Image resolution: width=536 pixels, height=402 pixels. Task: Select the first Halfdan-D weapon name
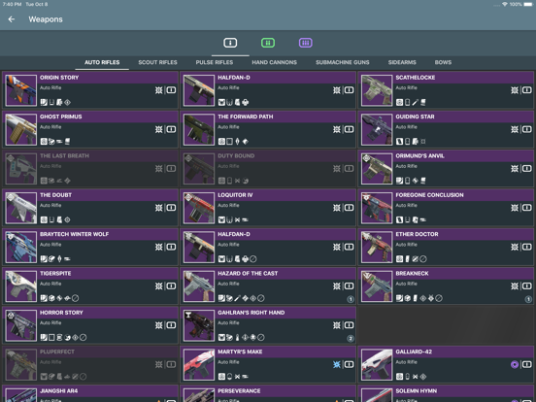(x=234, y=78)
